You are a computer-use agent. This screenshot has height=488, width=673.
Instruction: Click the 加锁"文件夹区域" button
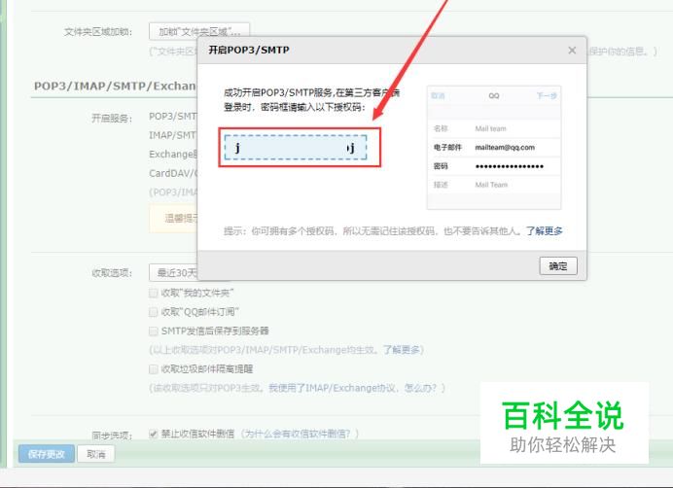(x=199, y=31)
